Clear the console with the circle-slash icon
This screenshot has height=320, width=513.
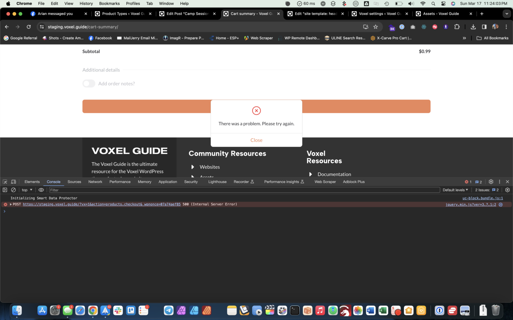[x=13, y=190]
